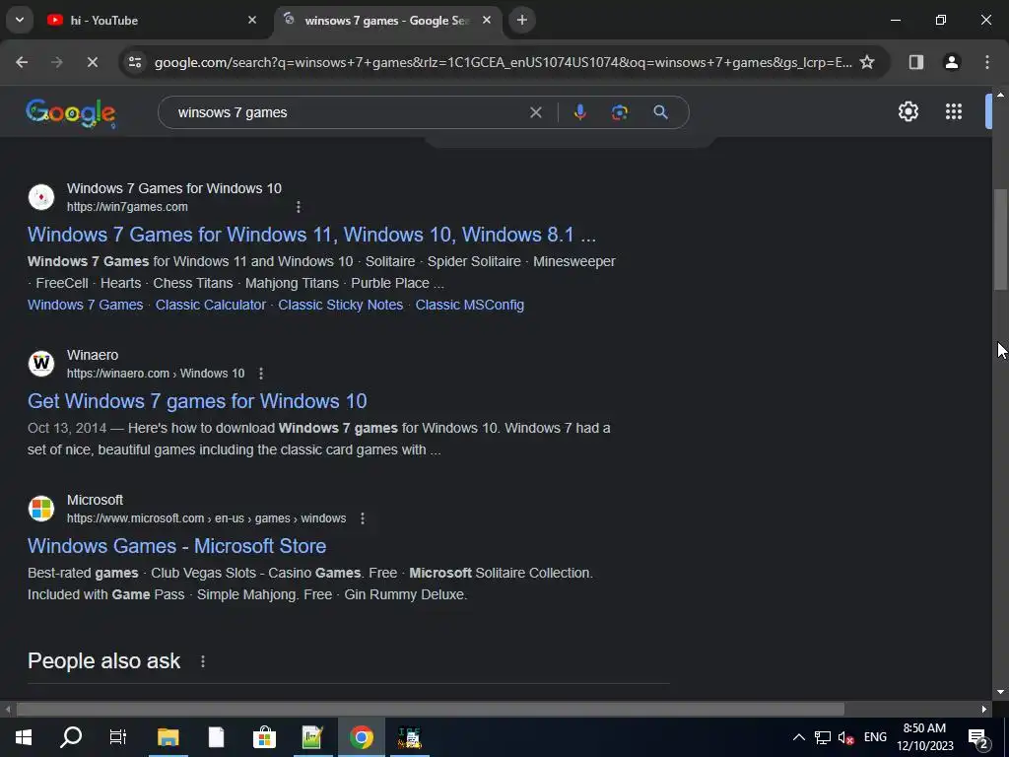Image resolution: width=1009 pixels, height=757 pixels.
Task: Open more options for win7games.com result
Action: [x=298, y=207]
